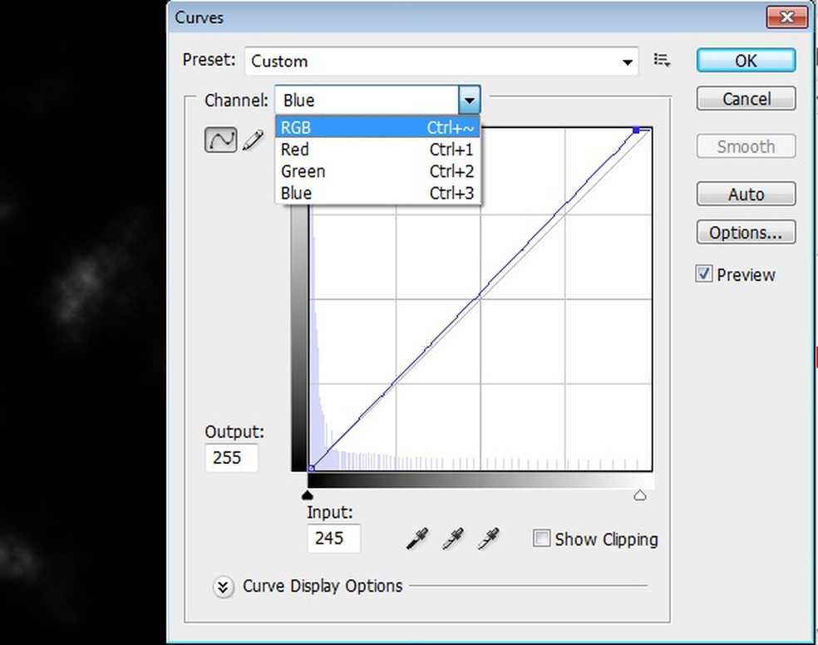The height and width of the screenshot is (645, 818).
Task: Expand Curve Display Options
Action: (223, 587)
